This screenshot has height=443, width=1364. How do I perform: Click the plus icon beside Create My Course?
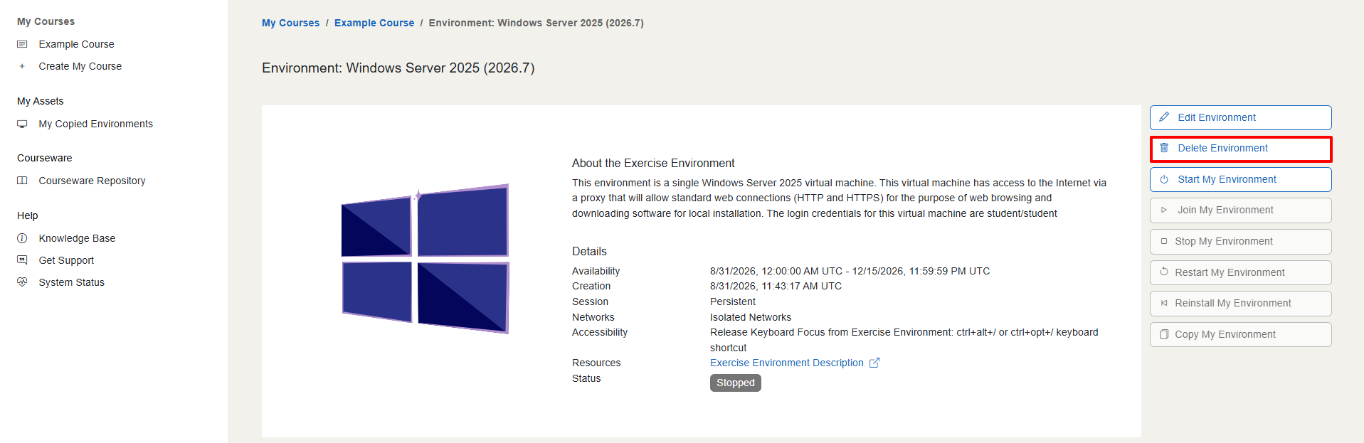(22, 66)
